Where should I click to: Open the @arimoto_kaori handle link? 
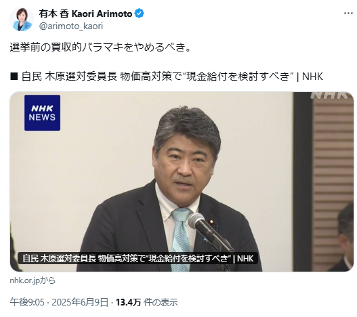pyautogui.click(x=71, y=26)
